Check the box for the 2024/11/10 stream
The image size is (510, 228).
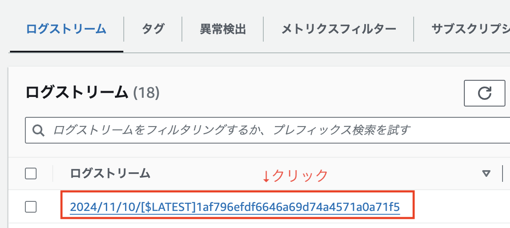[x=31, y=206]
